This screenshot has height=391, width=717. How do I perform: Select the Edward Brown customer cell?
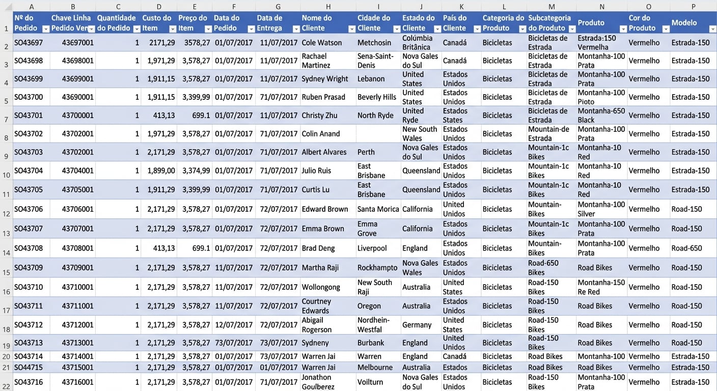(x=328, y=209)
